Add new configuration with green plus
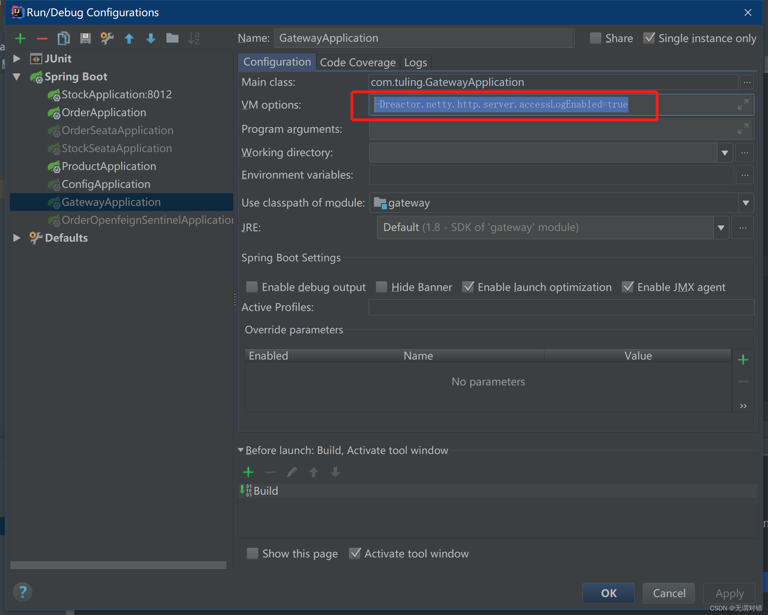Image resolution: width=768 pixels, height=615 pixels. pos(20,38)
